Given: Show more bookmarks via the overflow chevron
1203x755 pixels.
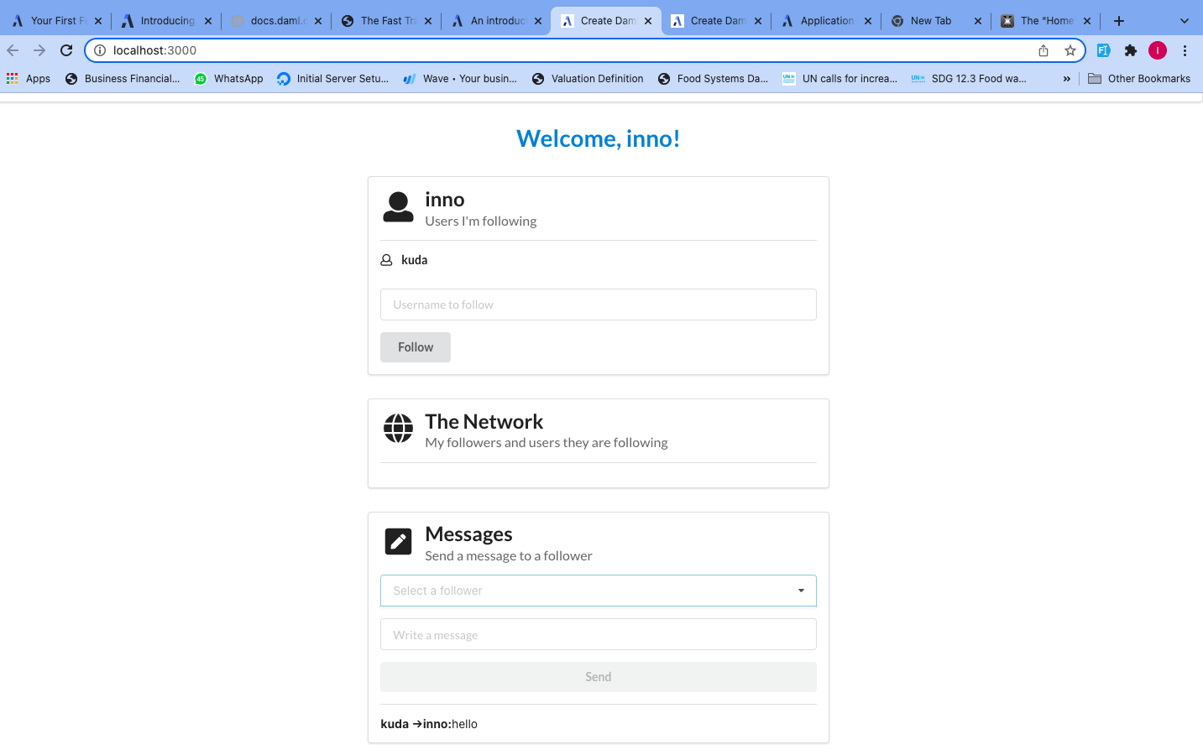Looking at the screenshot, I should pos(1066,79).
